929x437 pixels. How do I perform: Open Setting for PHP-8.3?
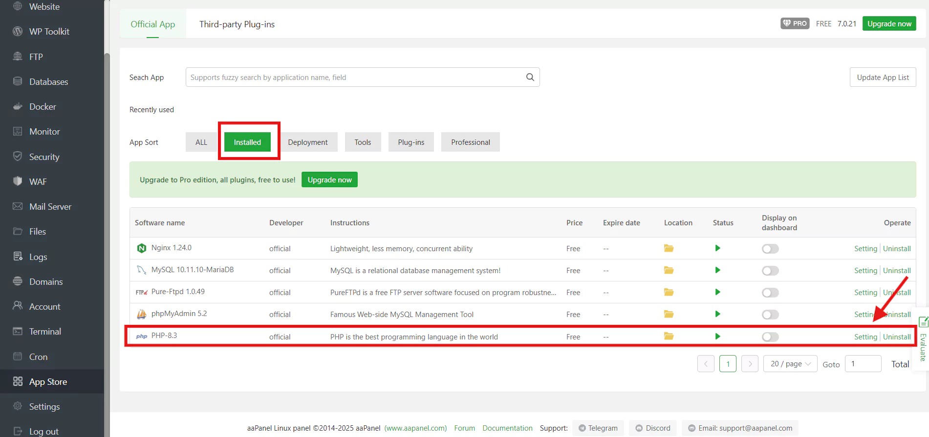(x=865, y=337)
